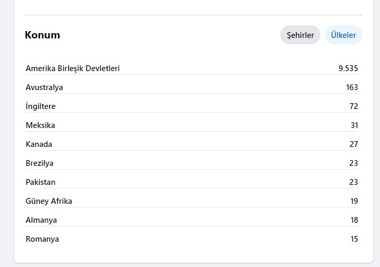Image resolution: width=380 pixels, height=267 pixels.
Task: Click the Brezilya row label
Action: [x=40, y=163]
